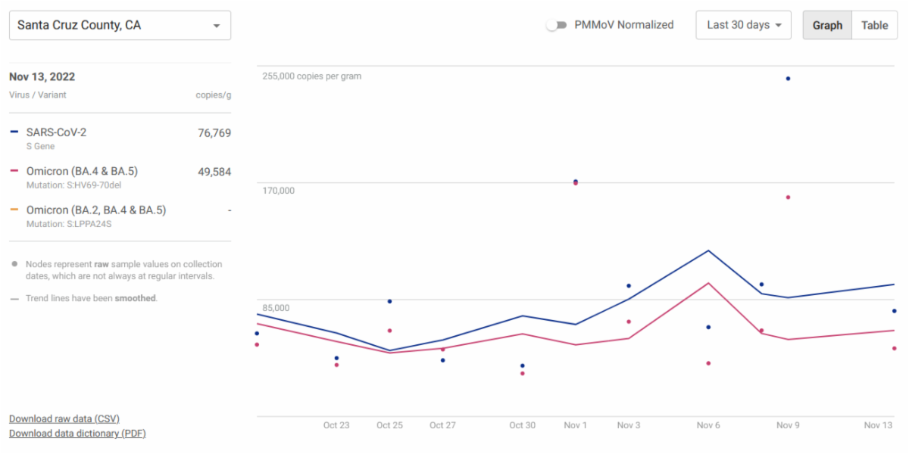Click the blue data point above Oct 25
This screenshot has width=909, height=454.
coord(389,301)
